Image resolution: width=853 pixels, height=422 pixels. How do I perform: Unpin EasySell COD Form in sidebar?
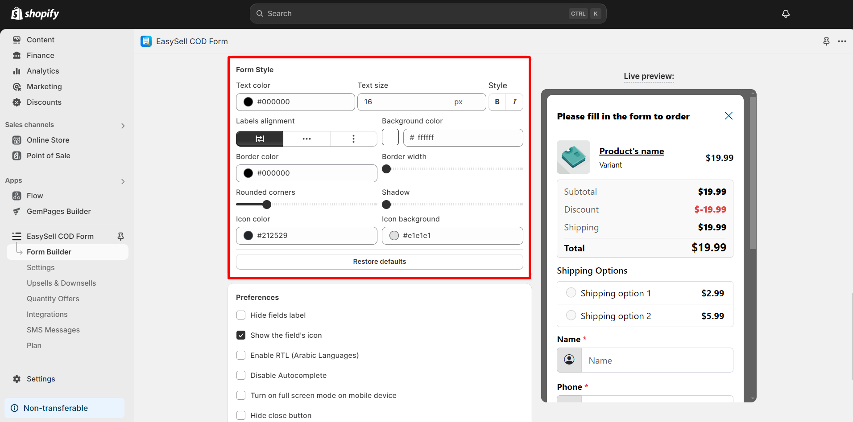point(120,236)
